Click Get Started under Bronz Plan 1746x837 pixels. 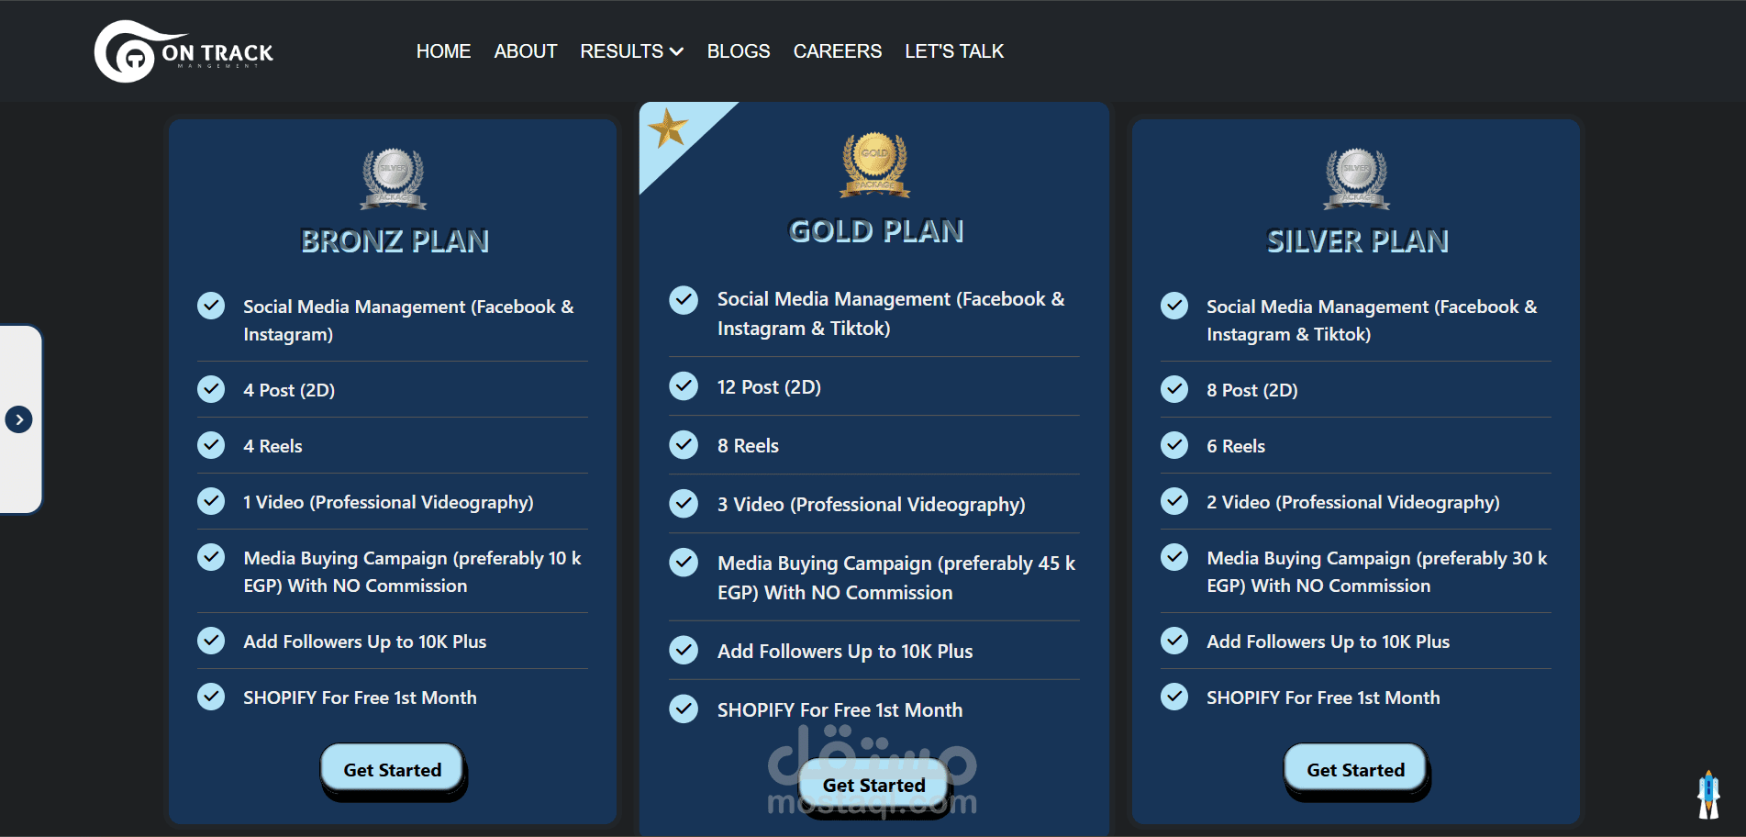393,770
